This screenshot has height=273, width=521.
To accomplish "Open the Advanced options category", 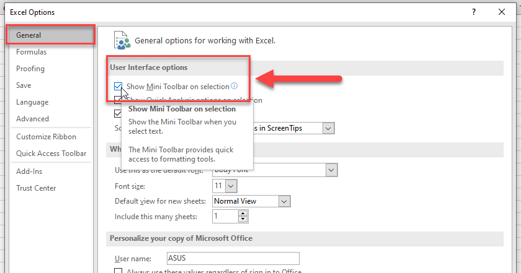I will [32, 119].
